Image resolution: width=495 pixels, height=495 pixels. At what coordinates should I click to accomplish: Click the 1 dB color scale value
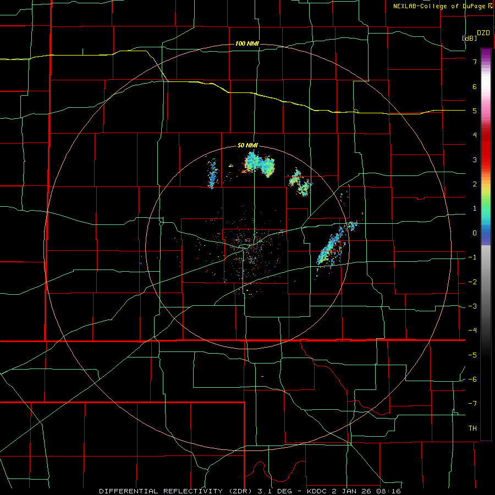475,208
